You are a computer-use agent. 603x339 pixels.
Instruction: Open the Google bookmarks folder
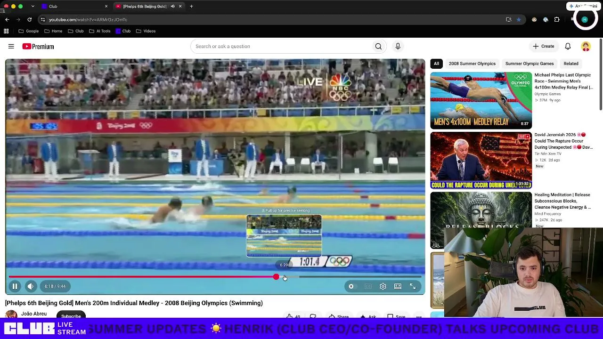pyautogui.click(x=28, y=31)
